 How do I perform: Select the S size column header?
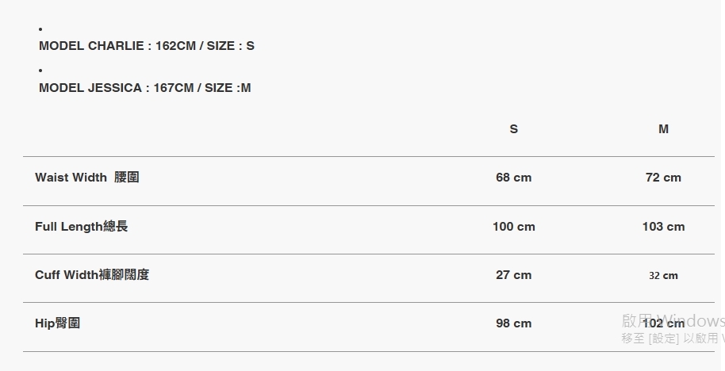[x=514, y=129]
